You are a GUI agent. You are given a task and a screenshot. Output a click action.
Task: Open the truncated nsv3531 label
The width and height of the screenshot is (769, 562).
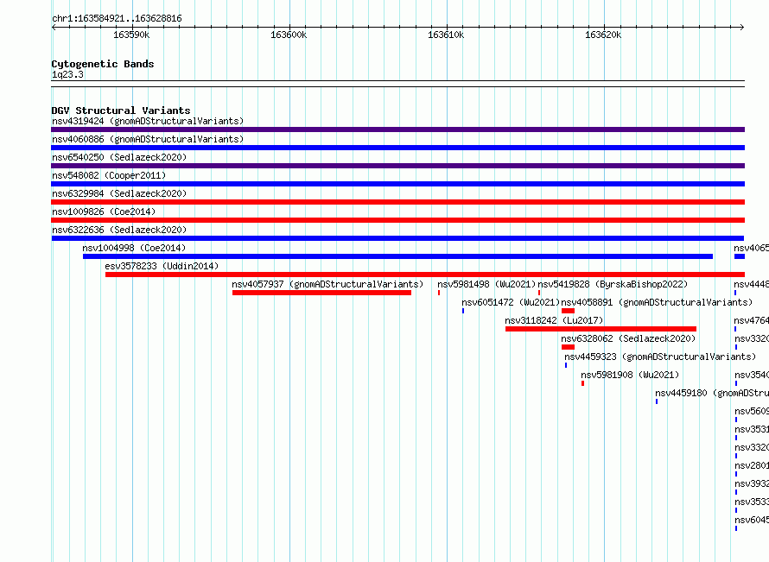click(x=752, y=429)
